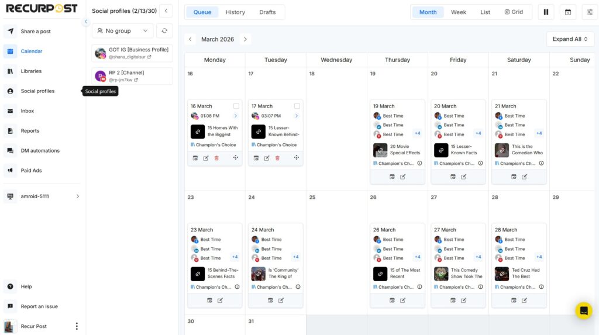
Task: Check the 16 March post checkbox
Action: point(236,106)
